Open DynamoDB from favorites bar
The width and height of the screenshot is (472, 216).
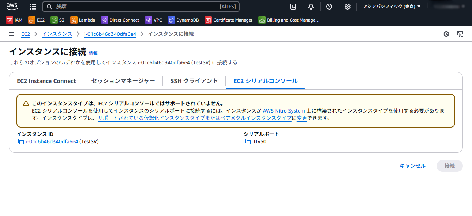tap(183, 20)
